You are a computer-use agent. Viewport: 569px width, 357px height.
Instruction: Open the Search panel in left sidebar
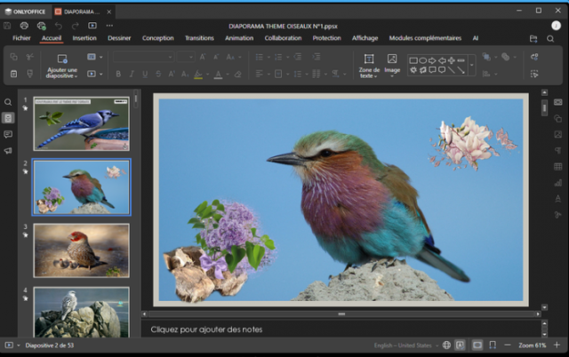click(x=8, y=102)
